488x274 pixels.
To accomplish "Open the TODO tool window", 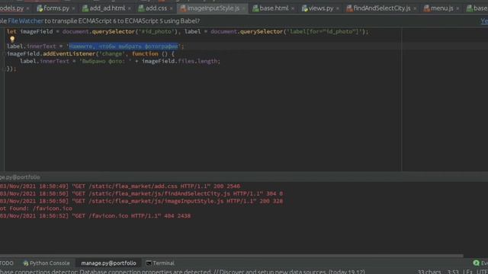I will tap(7, 263).
